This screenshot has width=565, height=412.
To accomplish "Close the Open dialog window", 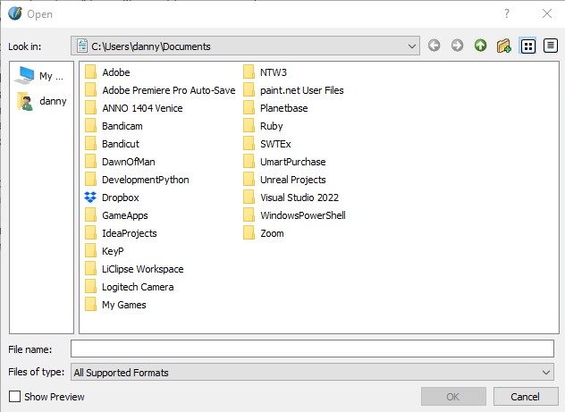I will coord(546,13).
